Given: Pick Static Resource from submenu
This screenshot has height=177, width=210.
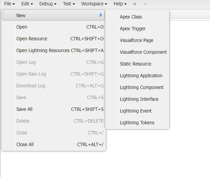Looking at the screenshot, I should [136, 64].
